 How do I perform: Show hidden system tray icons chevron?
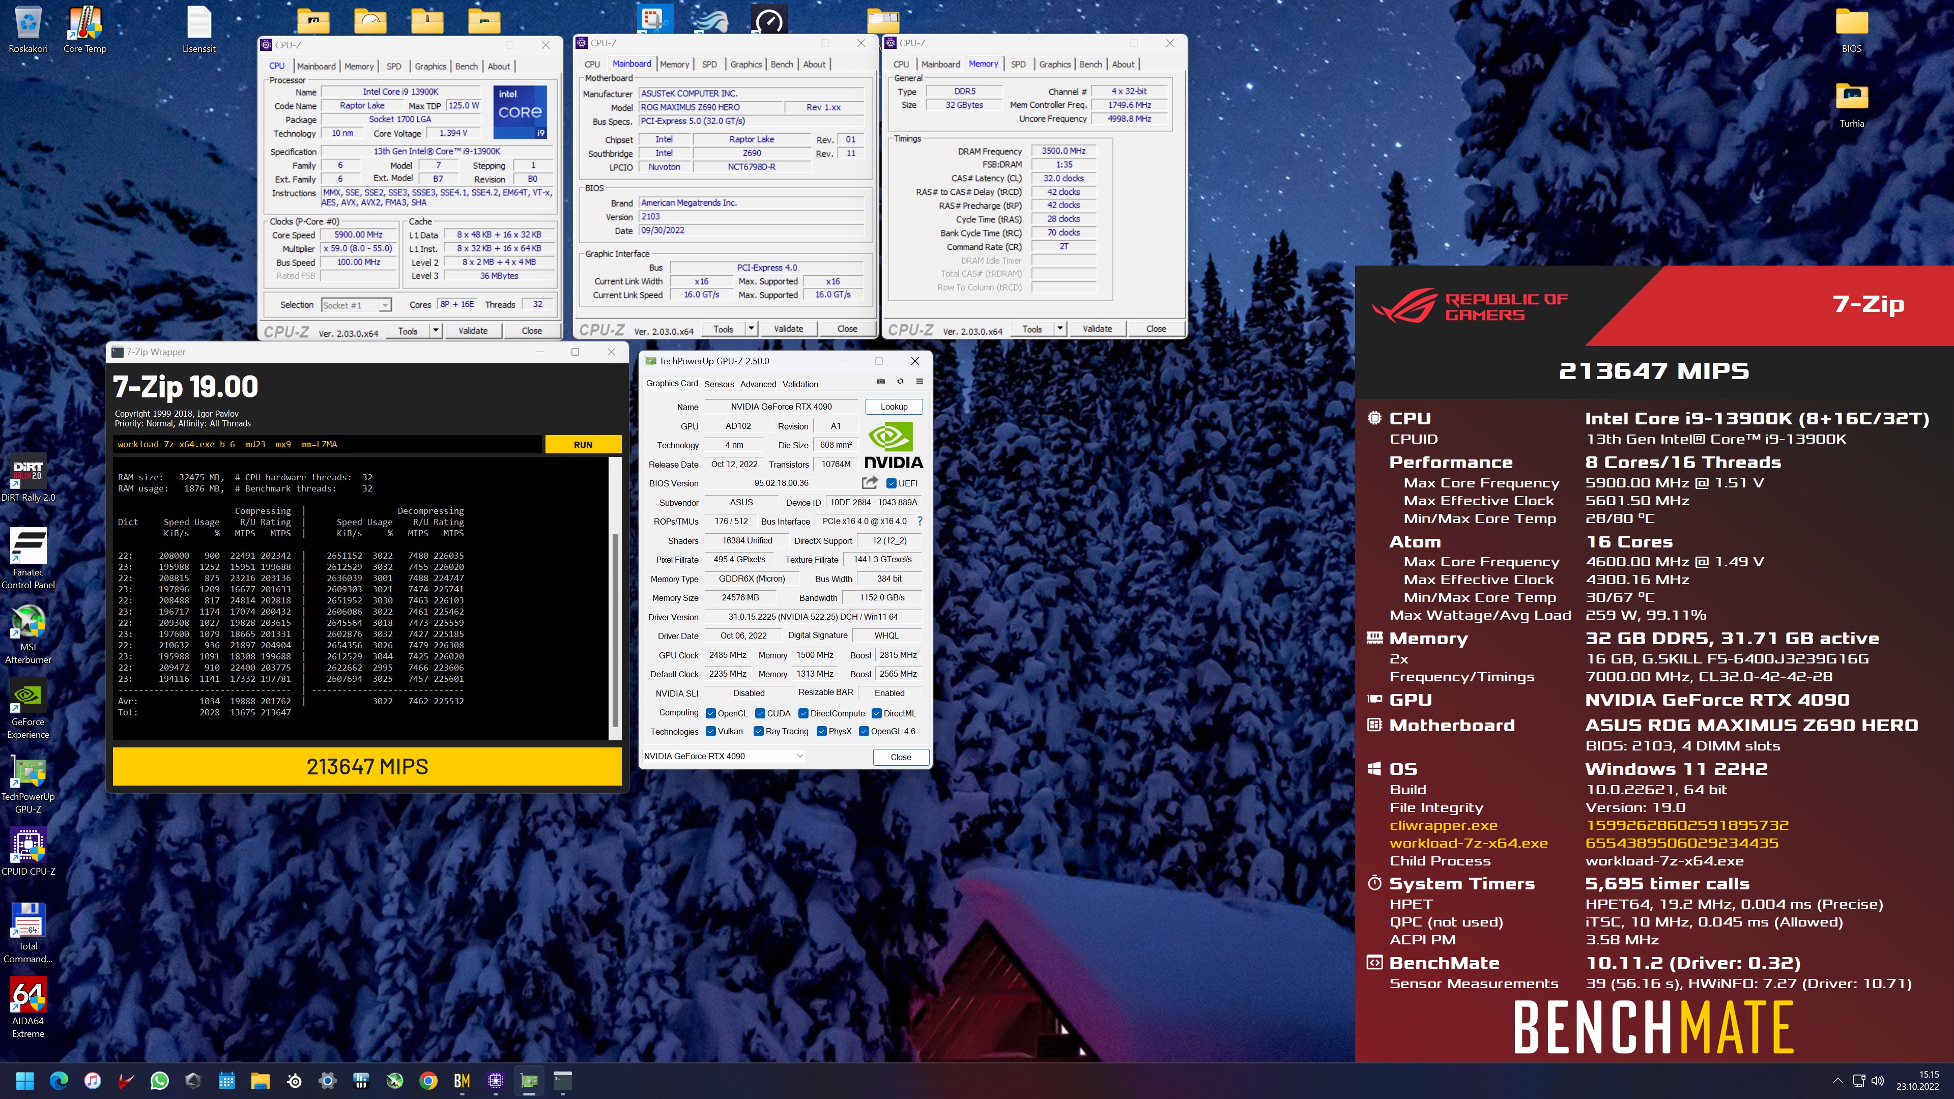click(x=1837, y=1081)
